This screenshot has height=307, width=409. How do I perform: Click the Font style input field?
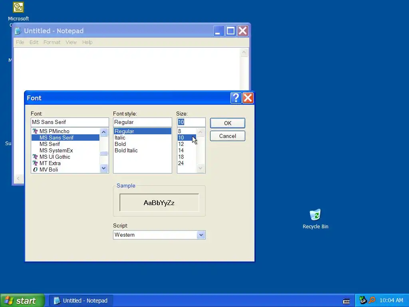(143, 122)
